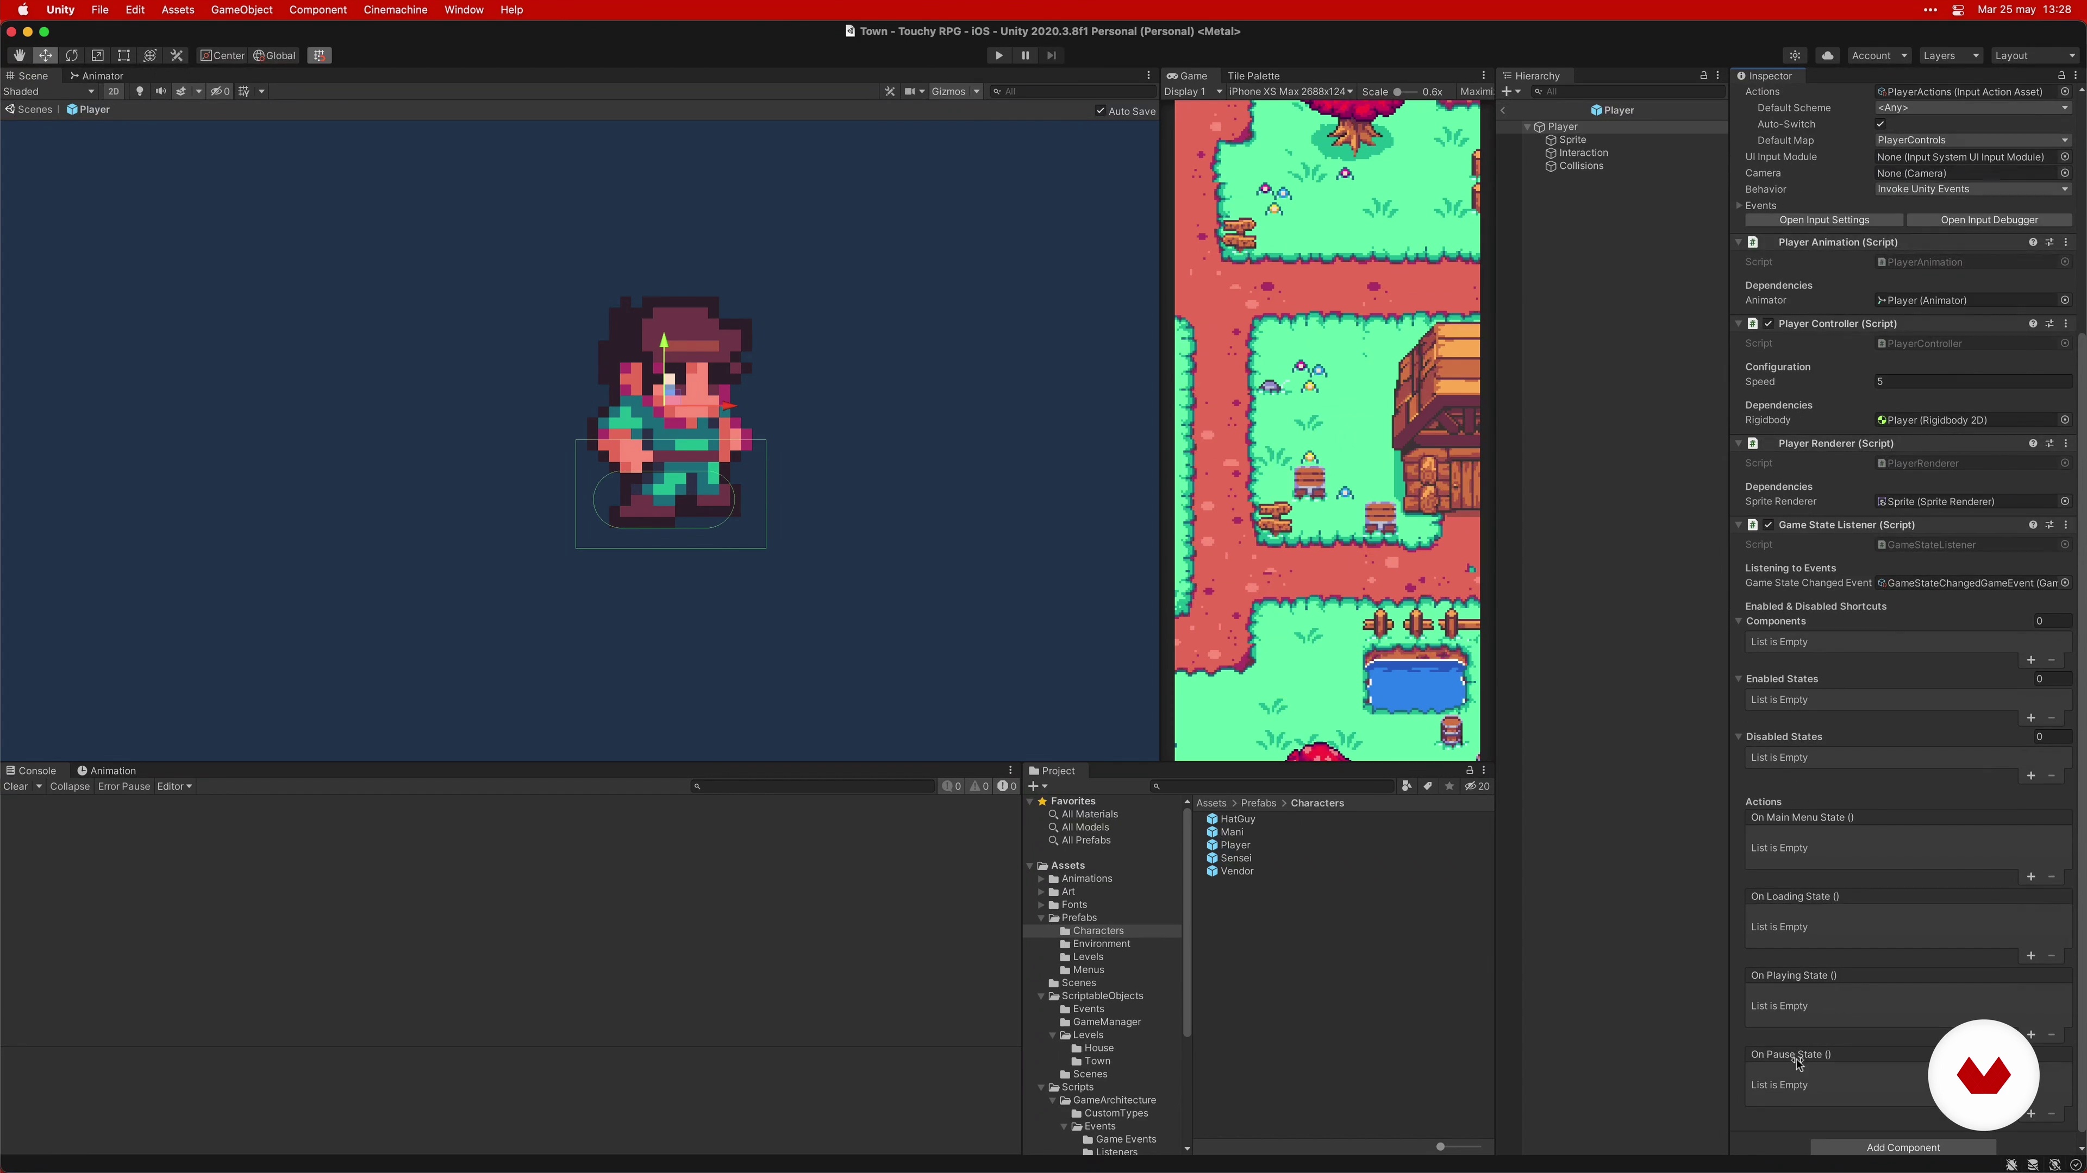Image resolution: width=2087 pixels, height=1173 pixels.
Task: Open Default Map PlayerControls dropdown
Action: click(x=1973, y=140)
